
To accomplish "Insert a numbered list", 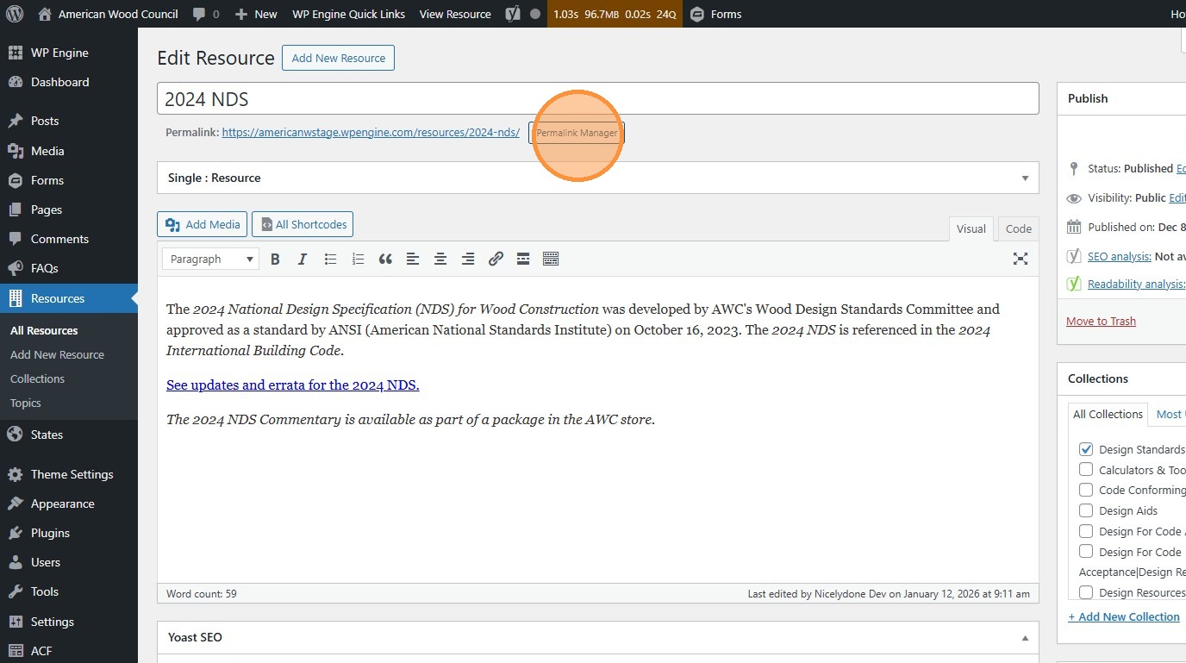I will coord(358,259).
